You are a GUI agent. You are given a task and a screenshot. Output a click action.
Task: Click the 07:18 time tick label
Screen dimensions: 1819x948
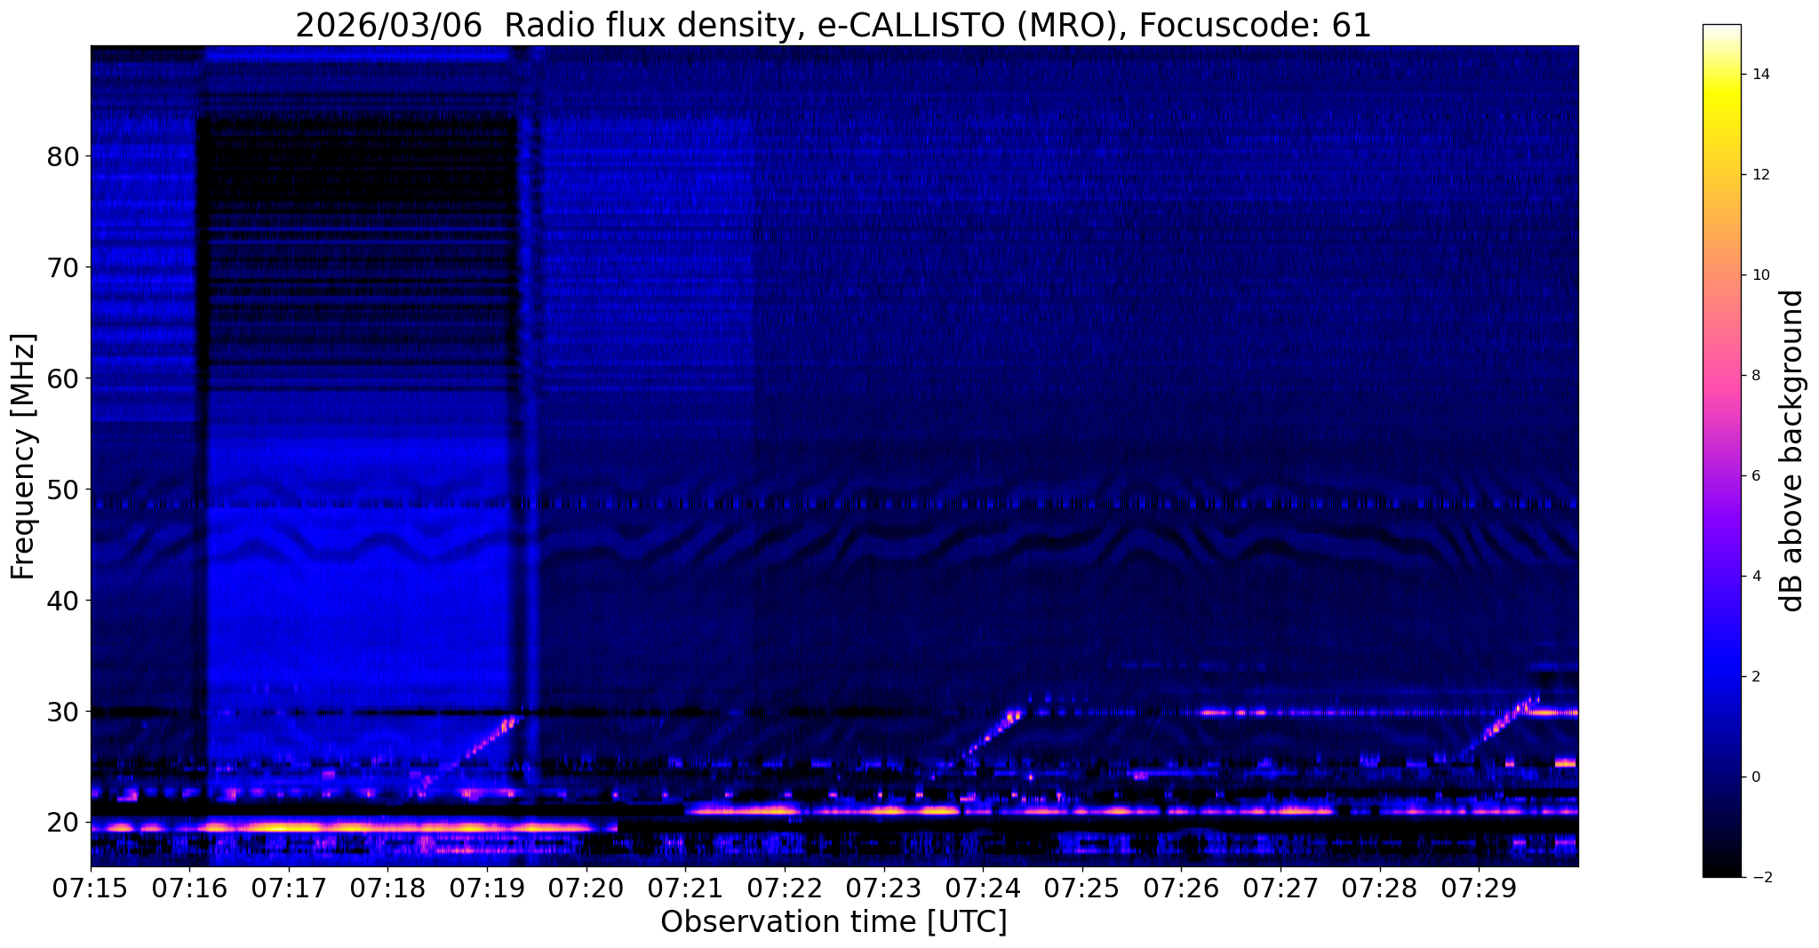[x=387, y=888]
